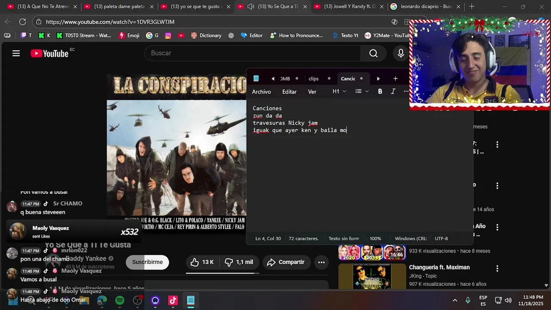The width and height of the screenshot is (551, 310).
Task: Expand the H1 heading dropdown in Notepad
Action: point(339,91)
